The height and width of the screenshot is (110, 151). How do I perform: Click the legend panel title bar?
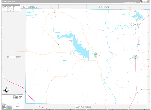[12, 95]
